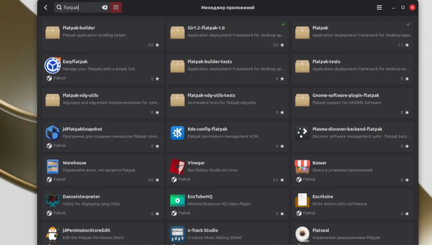
Task: Click the Flathub label under Warehouse
Action: click(x=59, y=179)
